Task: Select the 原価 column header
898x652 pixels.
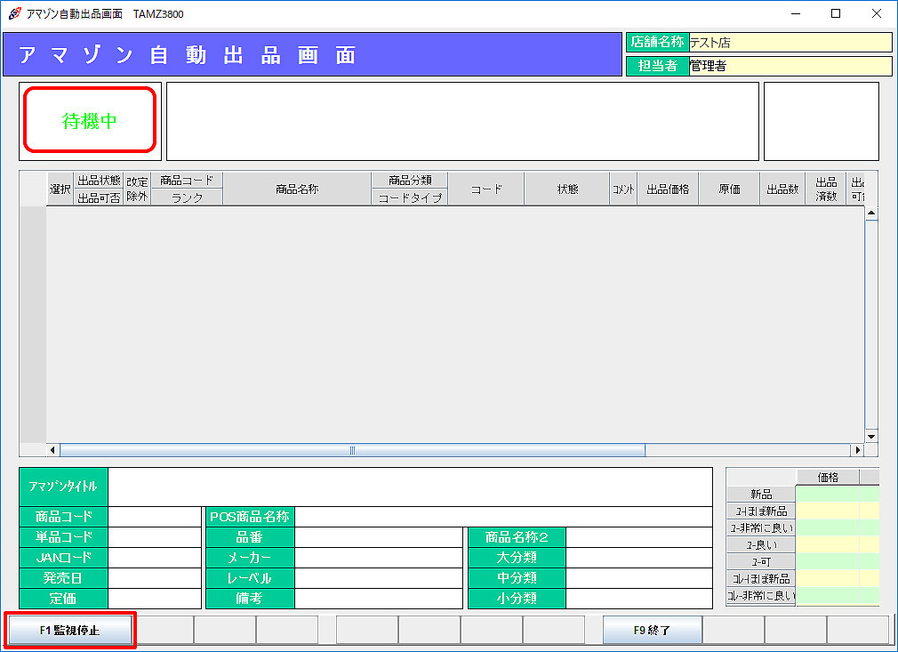Action: [729, 189]
